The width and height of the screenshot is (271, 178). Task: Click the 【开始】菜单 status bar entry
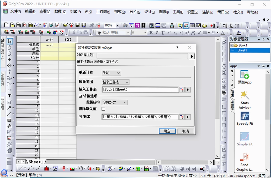[29, 175]
